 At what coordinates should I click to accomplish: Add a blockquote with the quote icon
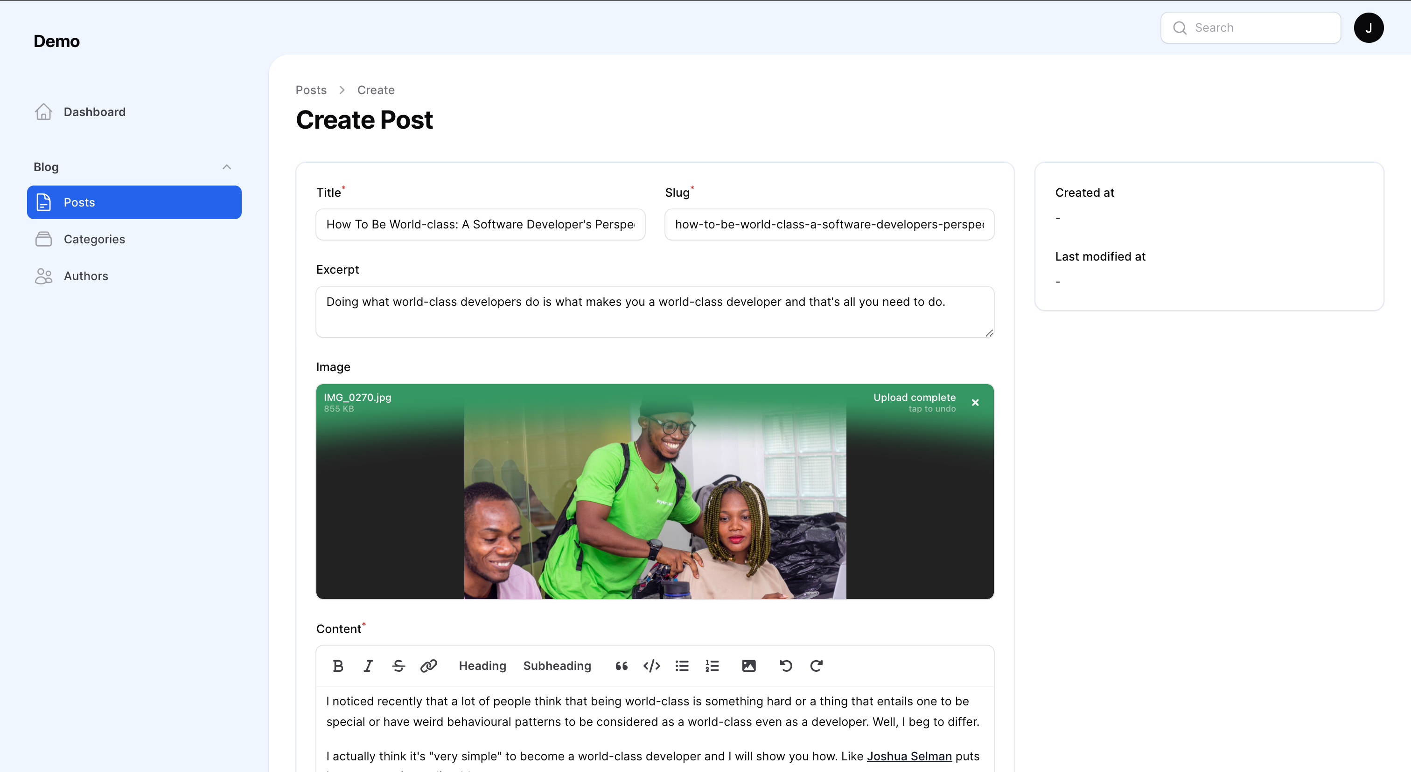[x=621, y=666]
